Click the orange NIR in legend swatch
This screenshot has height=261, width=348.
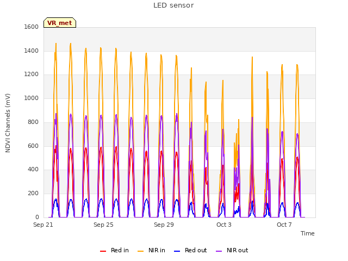coord(140,251)
